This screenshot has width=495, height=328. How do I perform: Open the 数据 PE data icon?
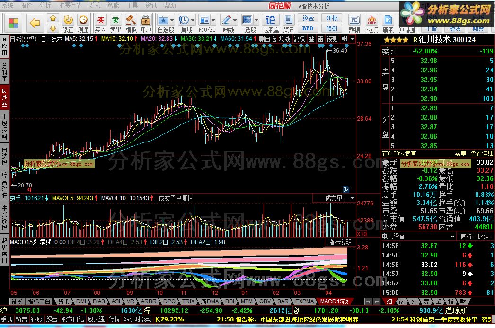click(354, 20)
